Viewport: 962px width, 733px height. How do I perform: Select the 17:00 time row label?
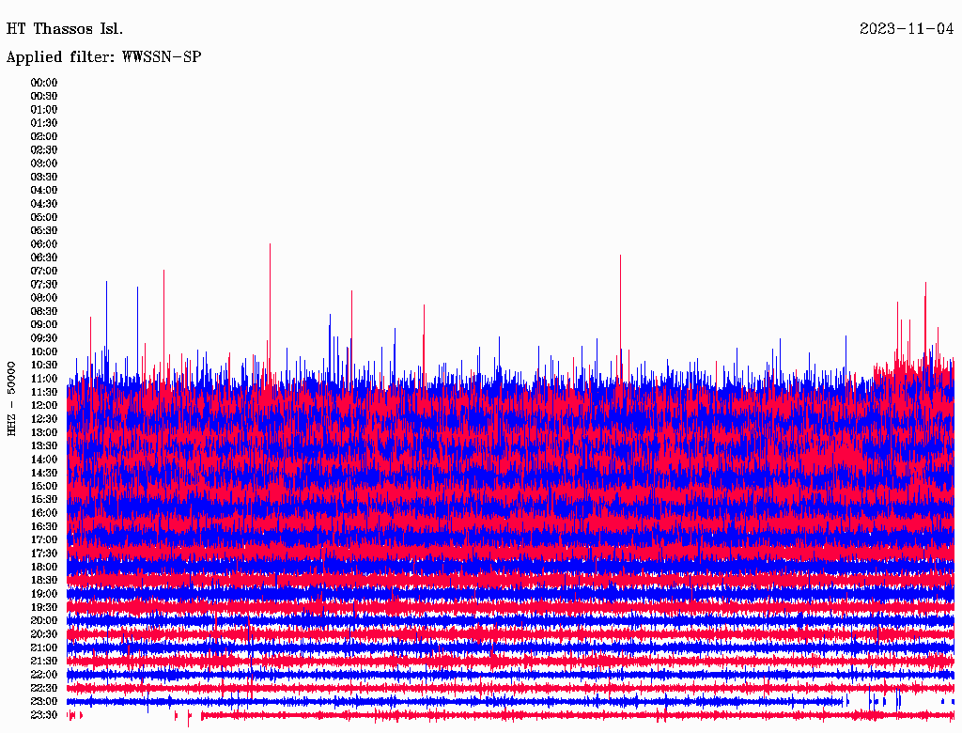pos(44,540)
